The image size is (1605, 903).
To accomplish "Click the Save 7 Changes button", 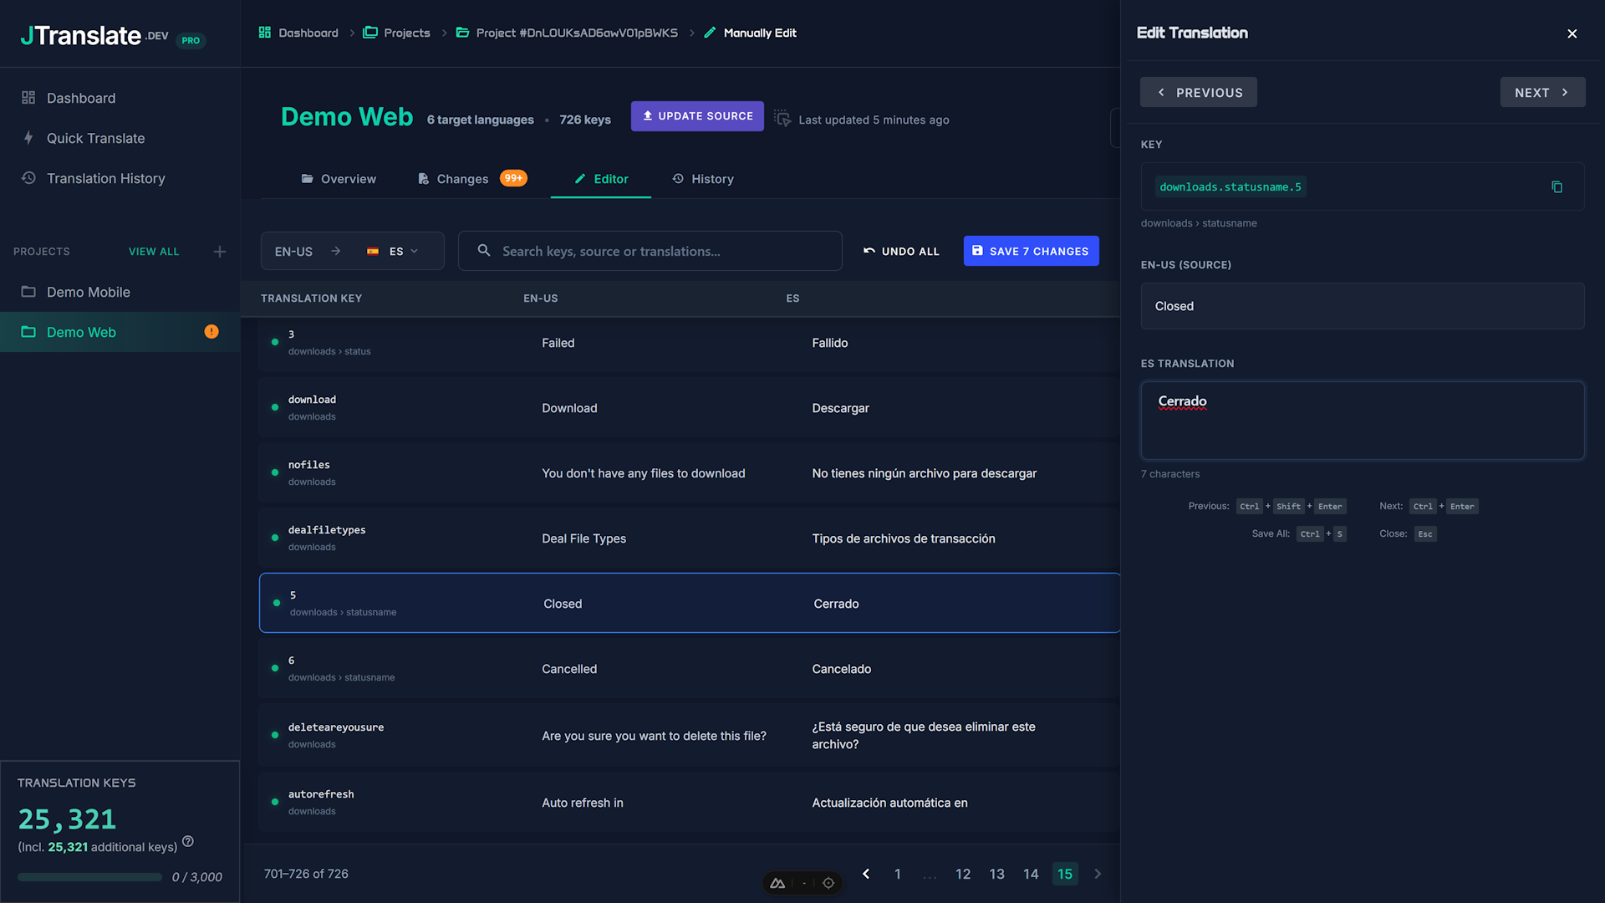I will pos(1031,251).
